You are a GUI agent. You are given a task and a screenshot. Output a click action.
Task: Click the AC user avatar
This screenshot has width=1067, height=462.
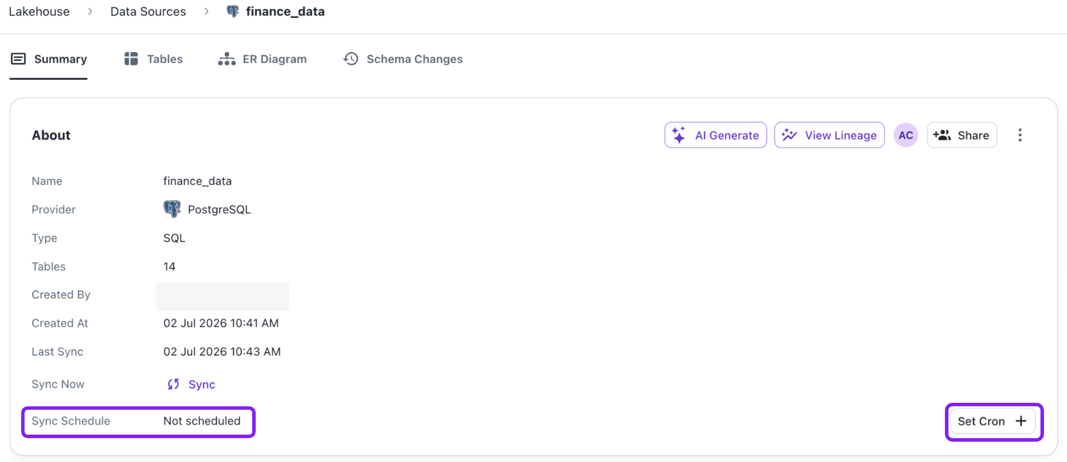[906, 135]
